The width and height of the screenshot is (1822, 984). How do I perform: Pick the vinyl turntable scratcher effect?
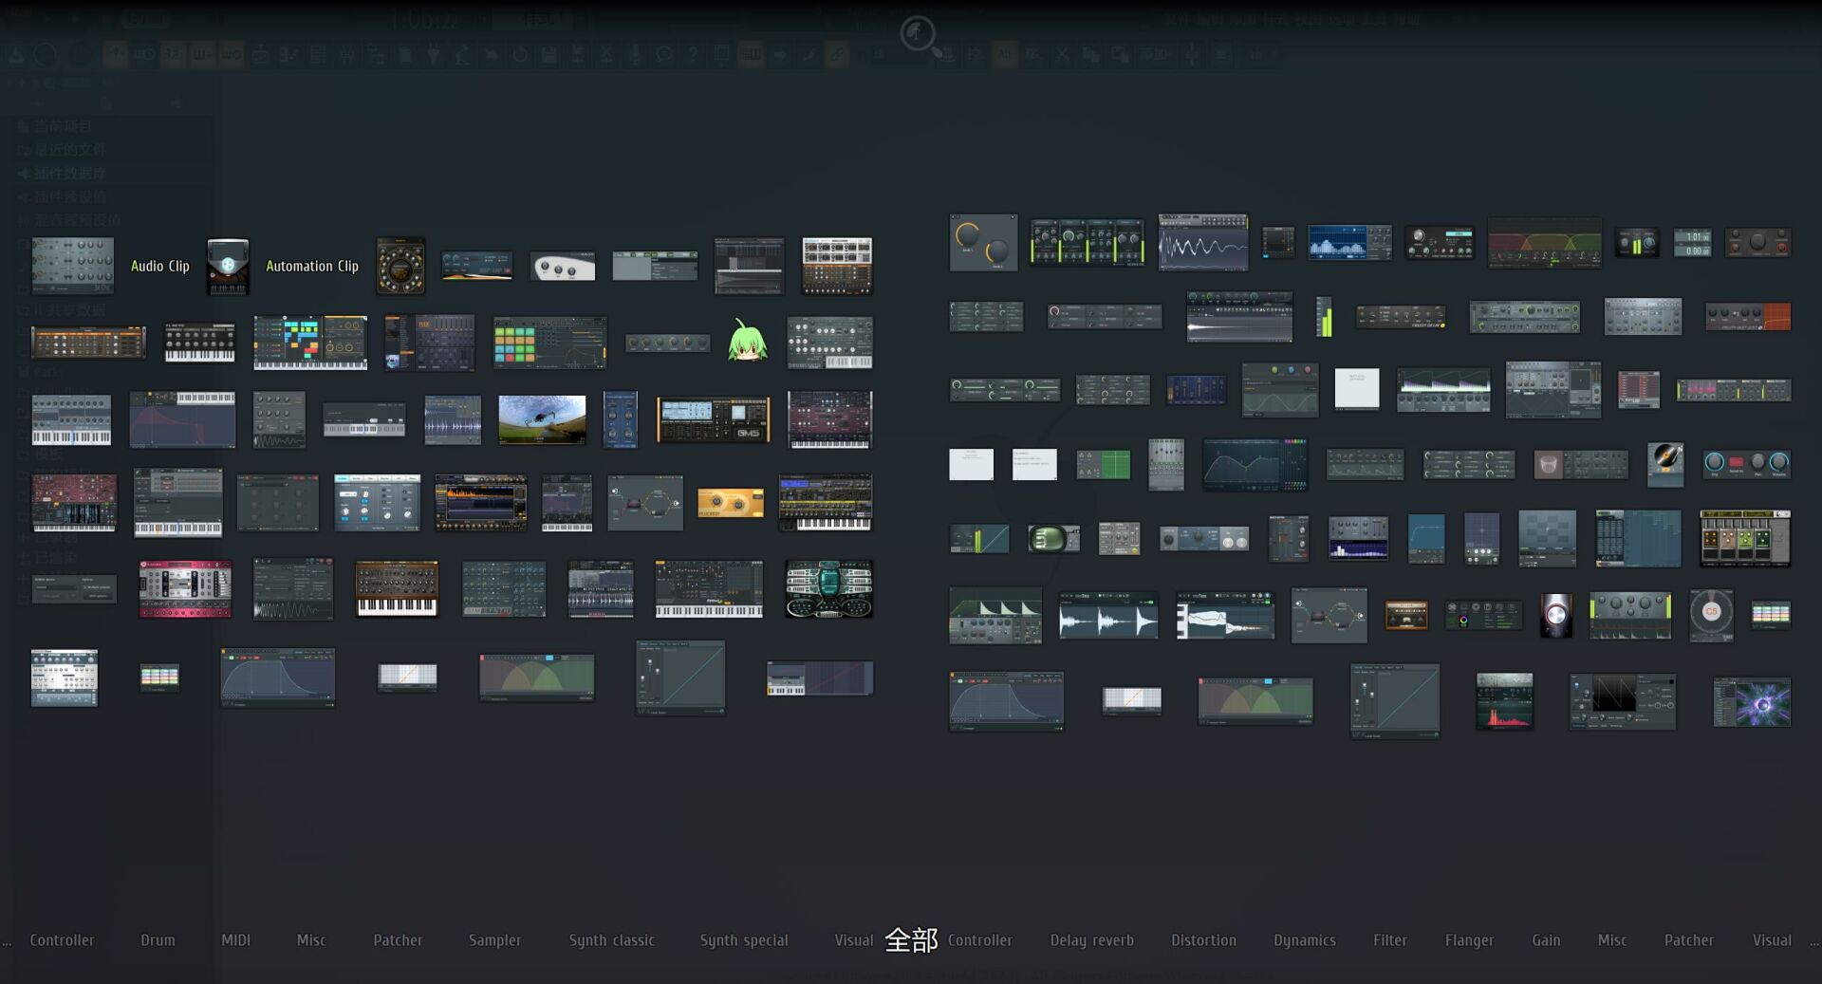(x=1664, y=463)
